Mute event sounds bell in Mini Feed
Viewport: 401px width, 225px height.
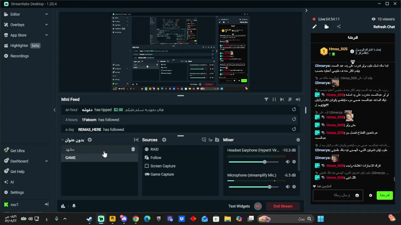[x=290, y=99]
